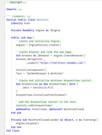
Task: Click the ellipsis box after Imports
Action: pos(20,9)
